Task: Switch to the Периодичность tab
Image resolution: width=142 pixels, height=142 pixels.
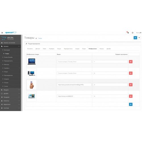Action: click(68, 49)
